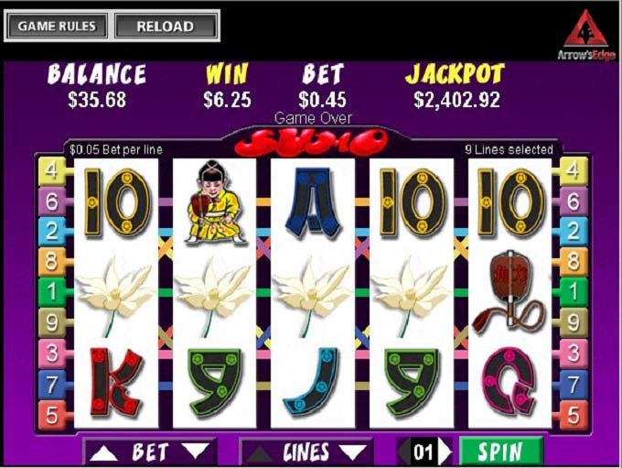Select payline 1 green marker on left

53,291
